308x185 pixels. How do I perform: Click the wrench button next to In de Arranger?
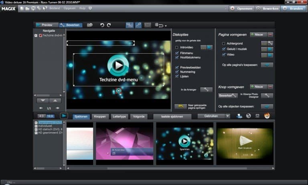coord(206,90)
